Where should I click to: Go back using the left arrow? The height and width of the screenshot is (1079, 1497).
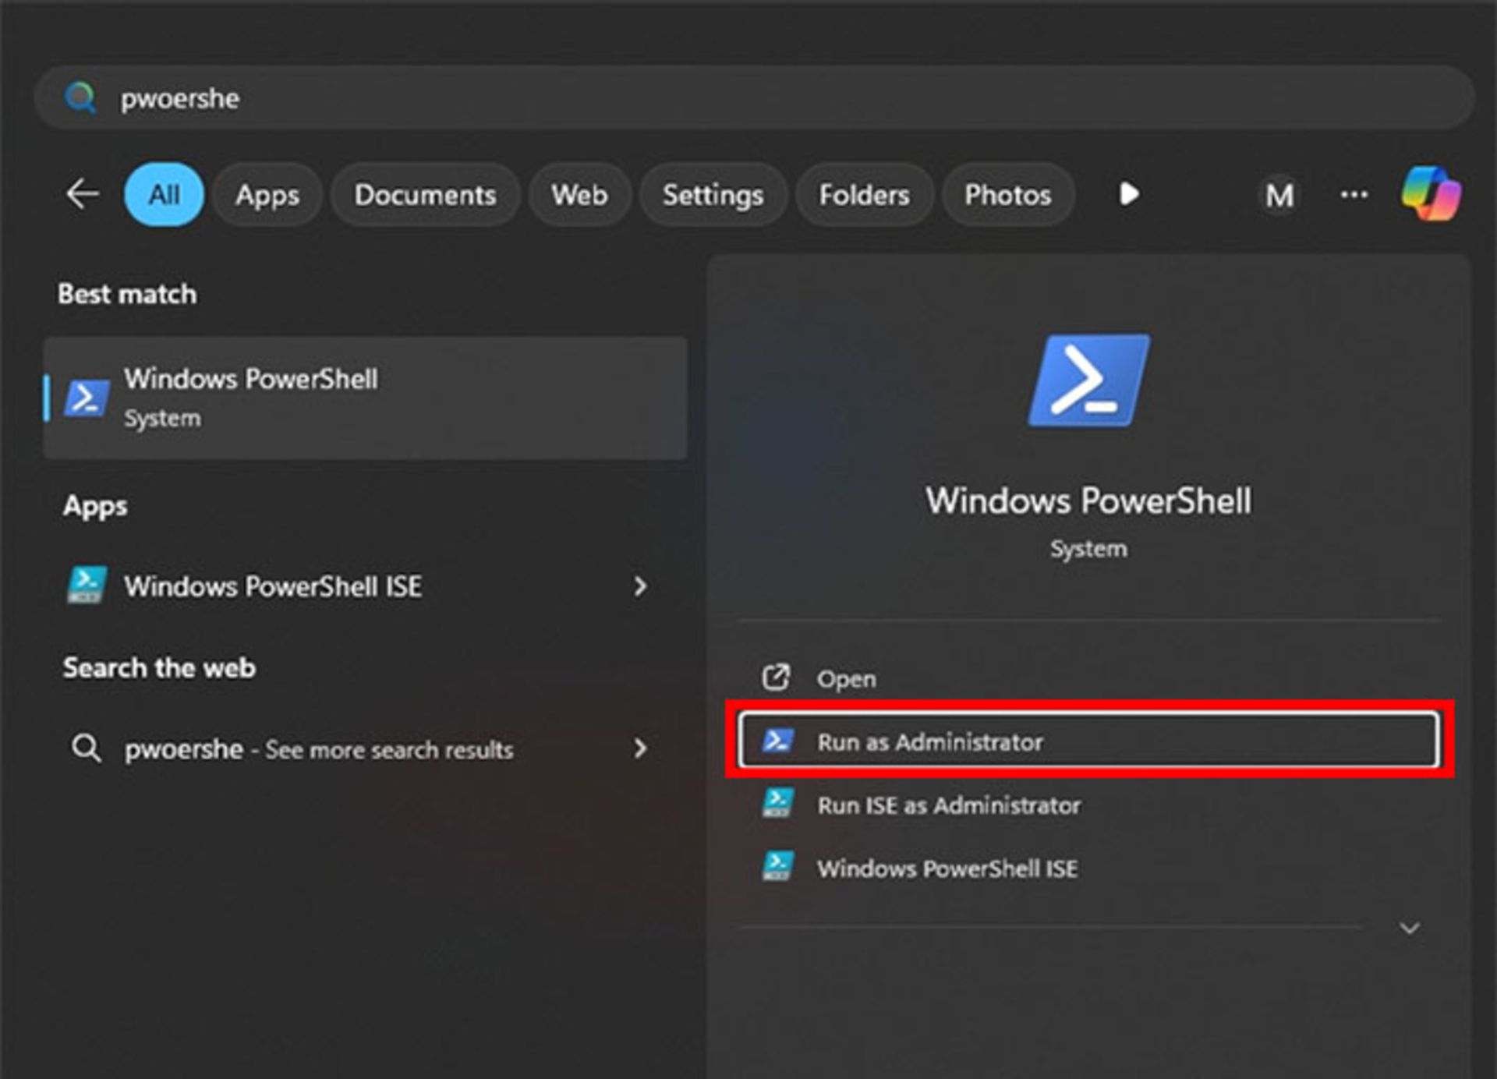coord(82,194)
